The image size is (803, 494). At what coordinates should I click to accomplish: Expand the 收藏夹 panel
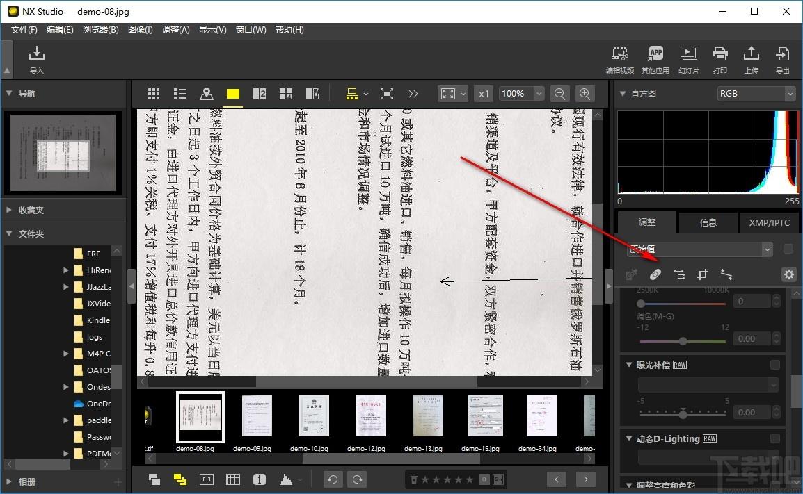click(9, 210)
